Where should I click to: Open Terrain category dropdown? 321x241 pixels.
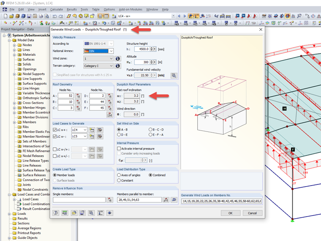111,66
